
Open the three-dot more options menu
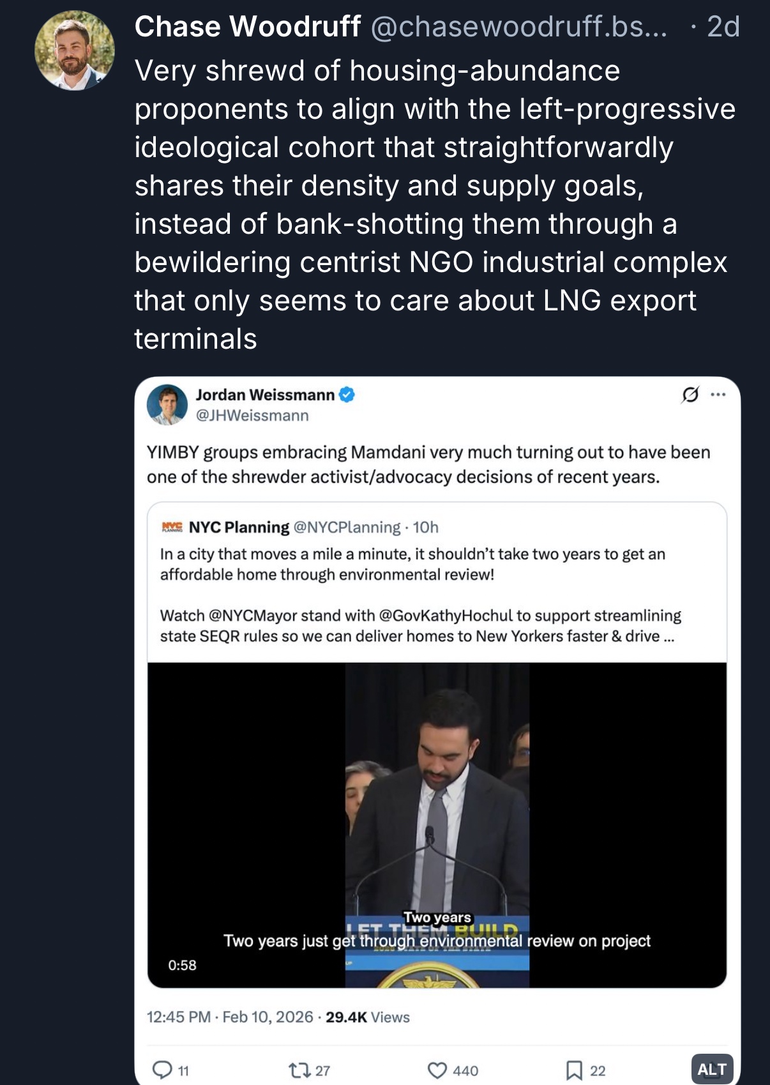click(x=718, y=395)
